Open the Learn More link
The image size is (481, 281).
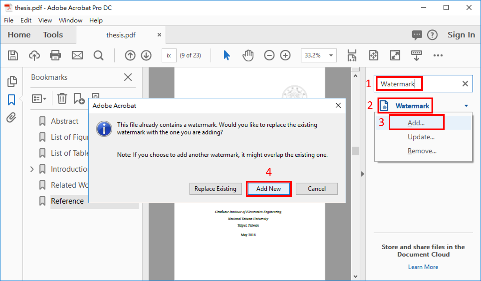click(423, 267)
